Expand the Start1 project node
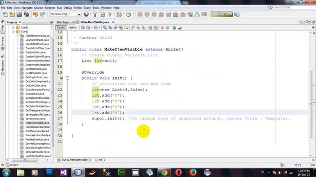The width and height of the screenshot is (316, 177). pos(13,28)
